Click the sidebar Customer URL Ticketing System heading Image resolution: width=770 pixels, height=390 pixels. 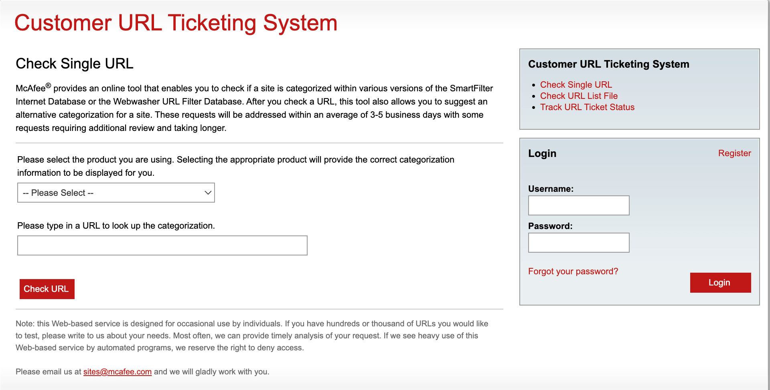click(608, 64)
